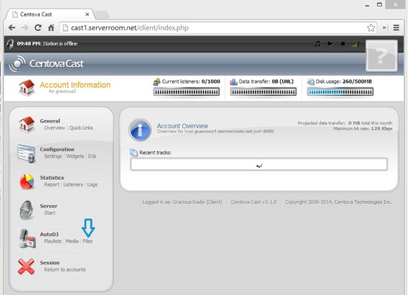This screenshot has width=408, height=295.
Task: Click inside the Recent tracks box
Action: point(259,164)
